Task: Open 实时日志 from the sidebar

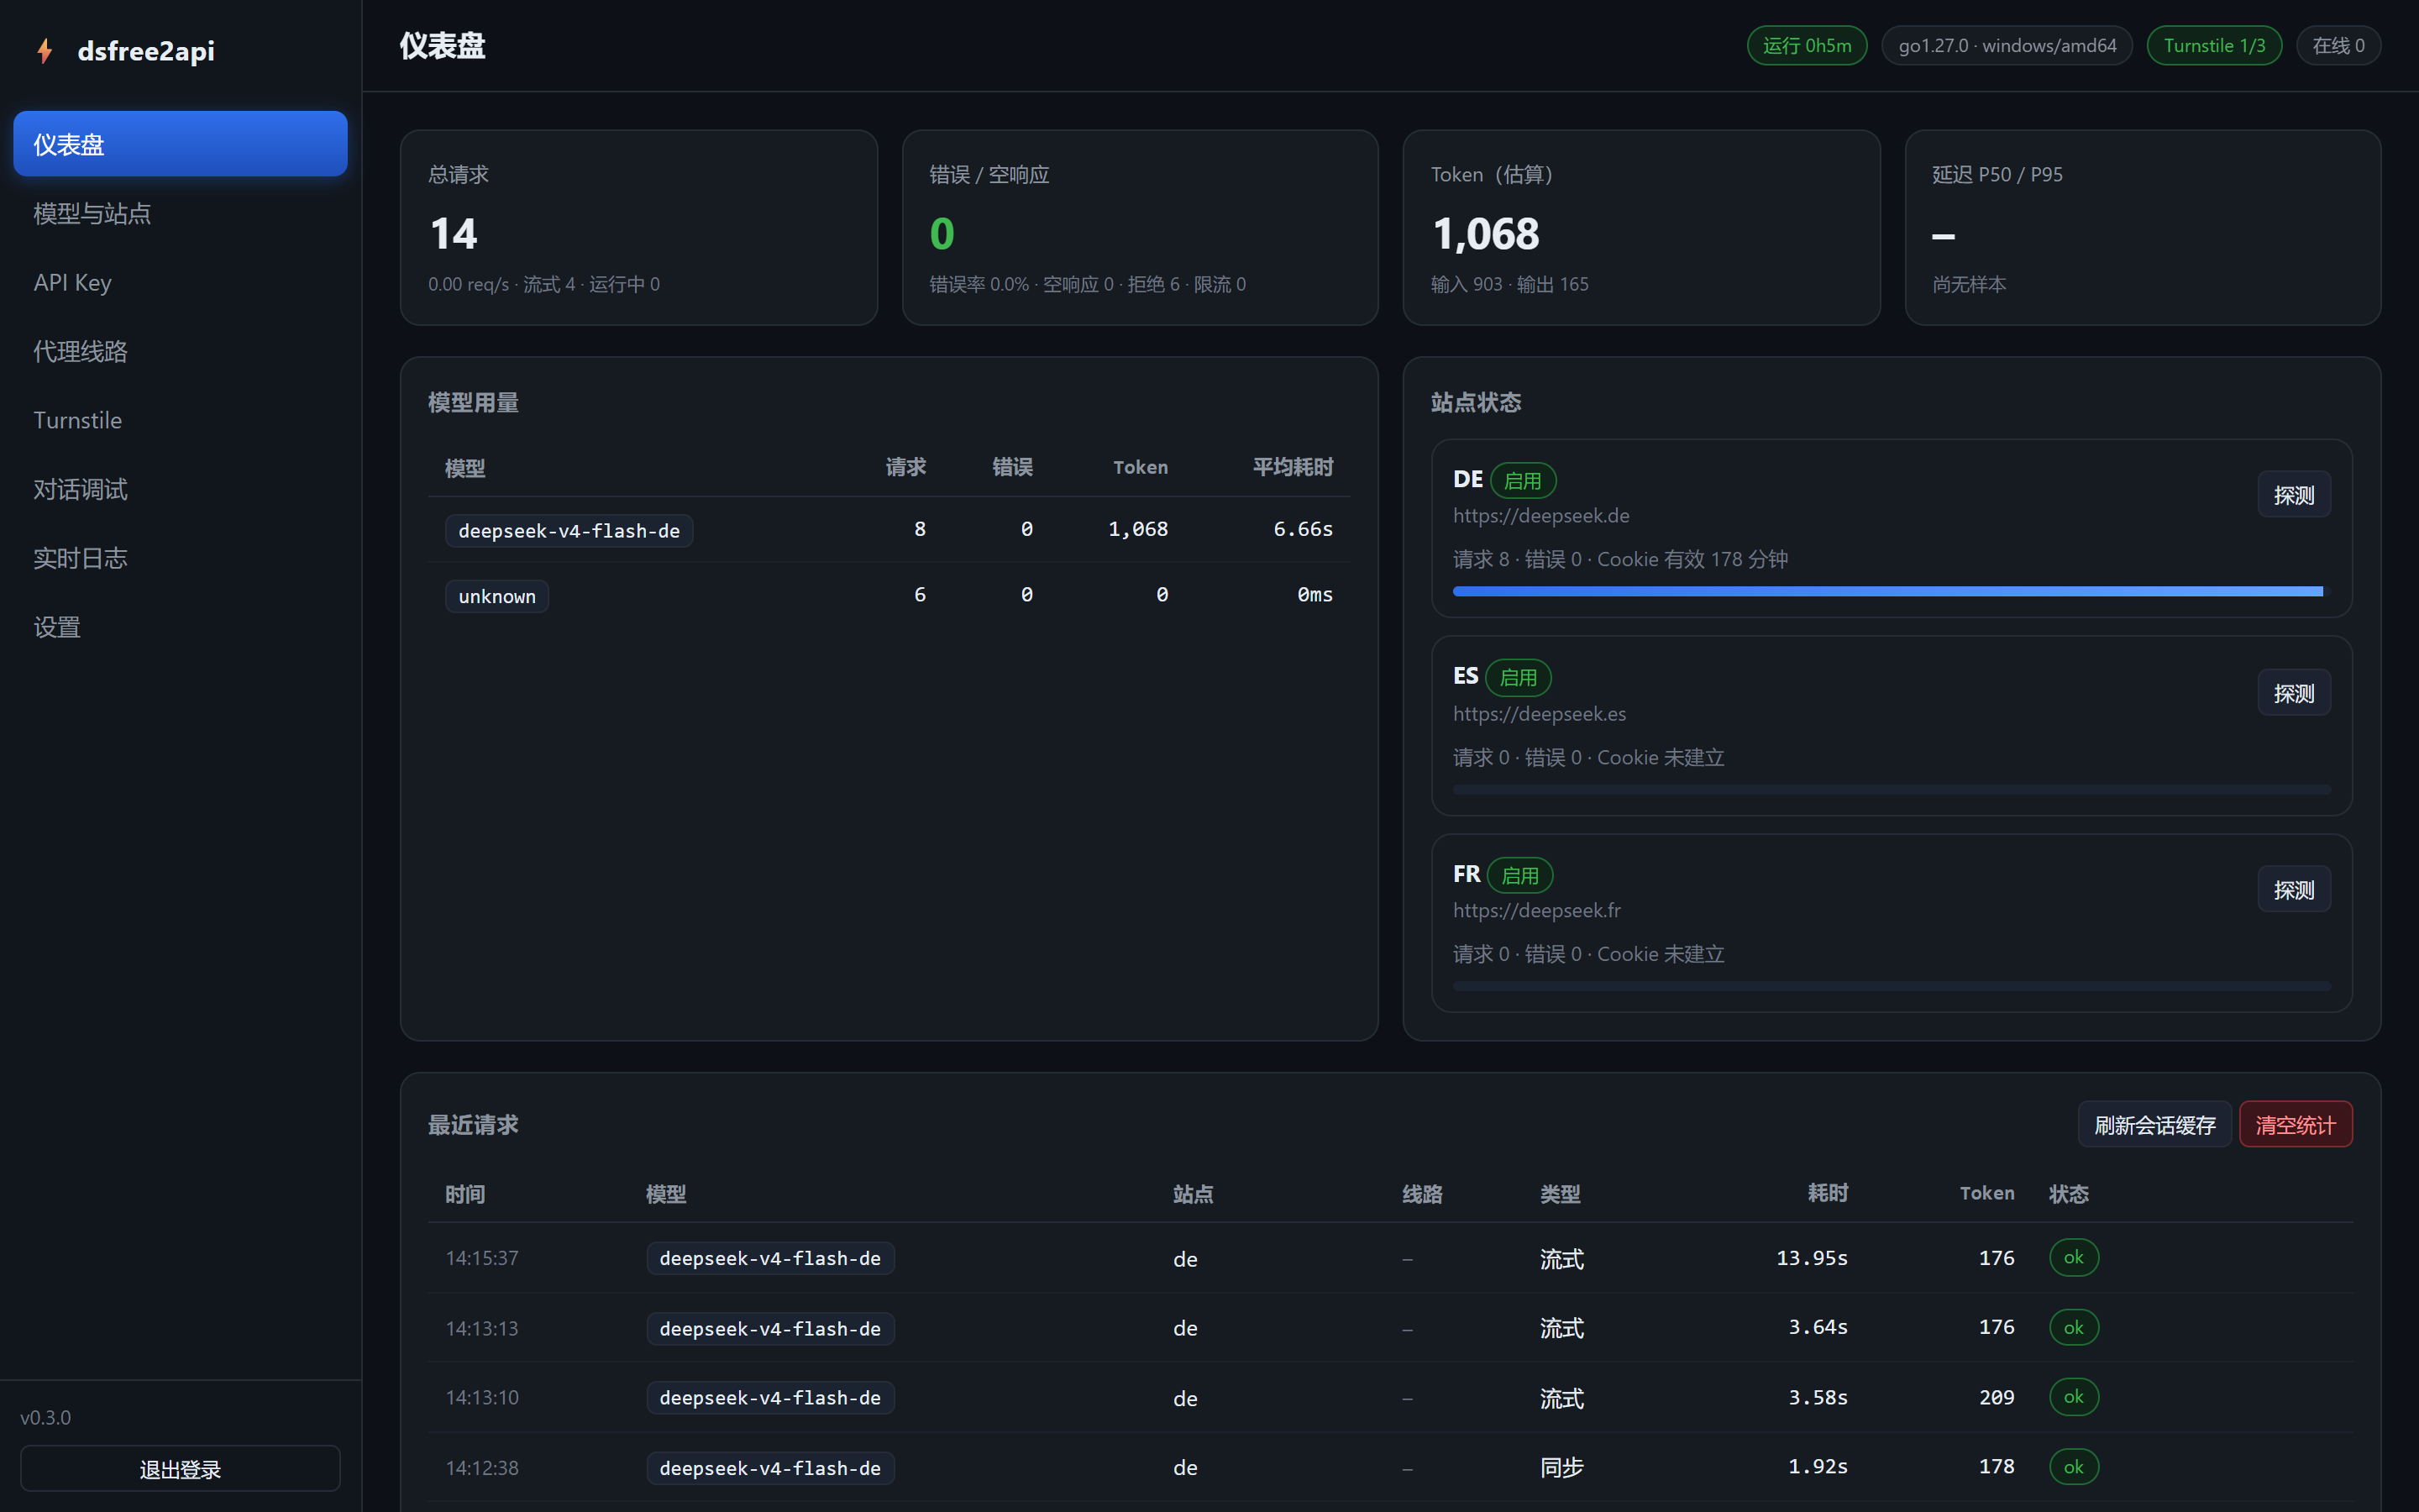Action: [x=180, y=558]
